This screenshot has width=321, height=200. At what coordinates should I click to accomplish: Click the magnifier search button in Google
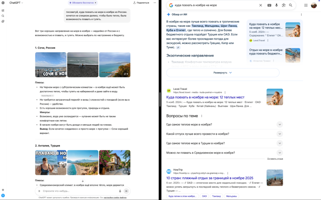291,5
